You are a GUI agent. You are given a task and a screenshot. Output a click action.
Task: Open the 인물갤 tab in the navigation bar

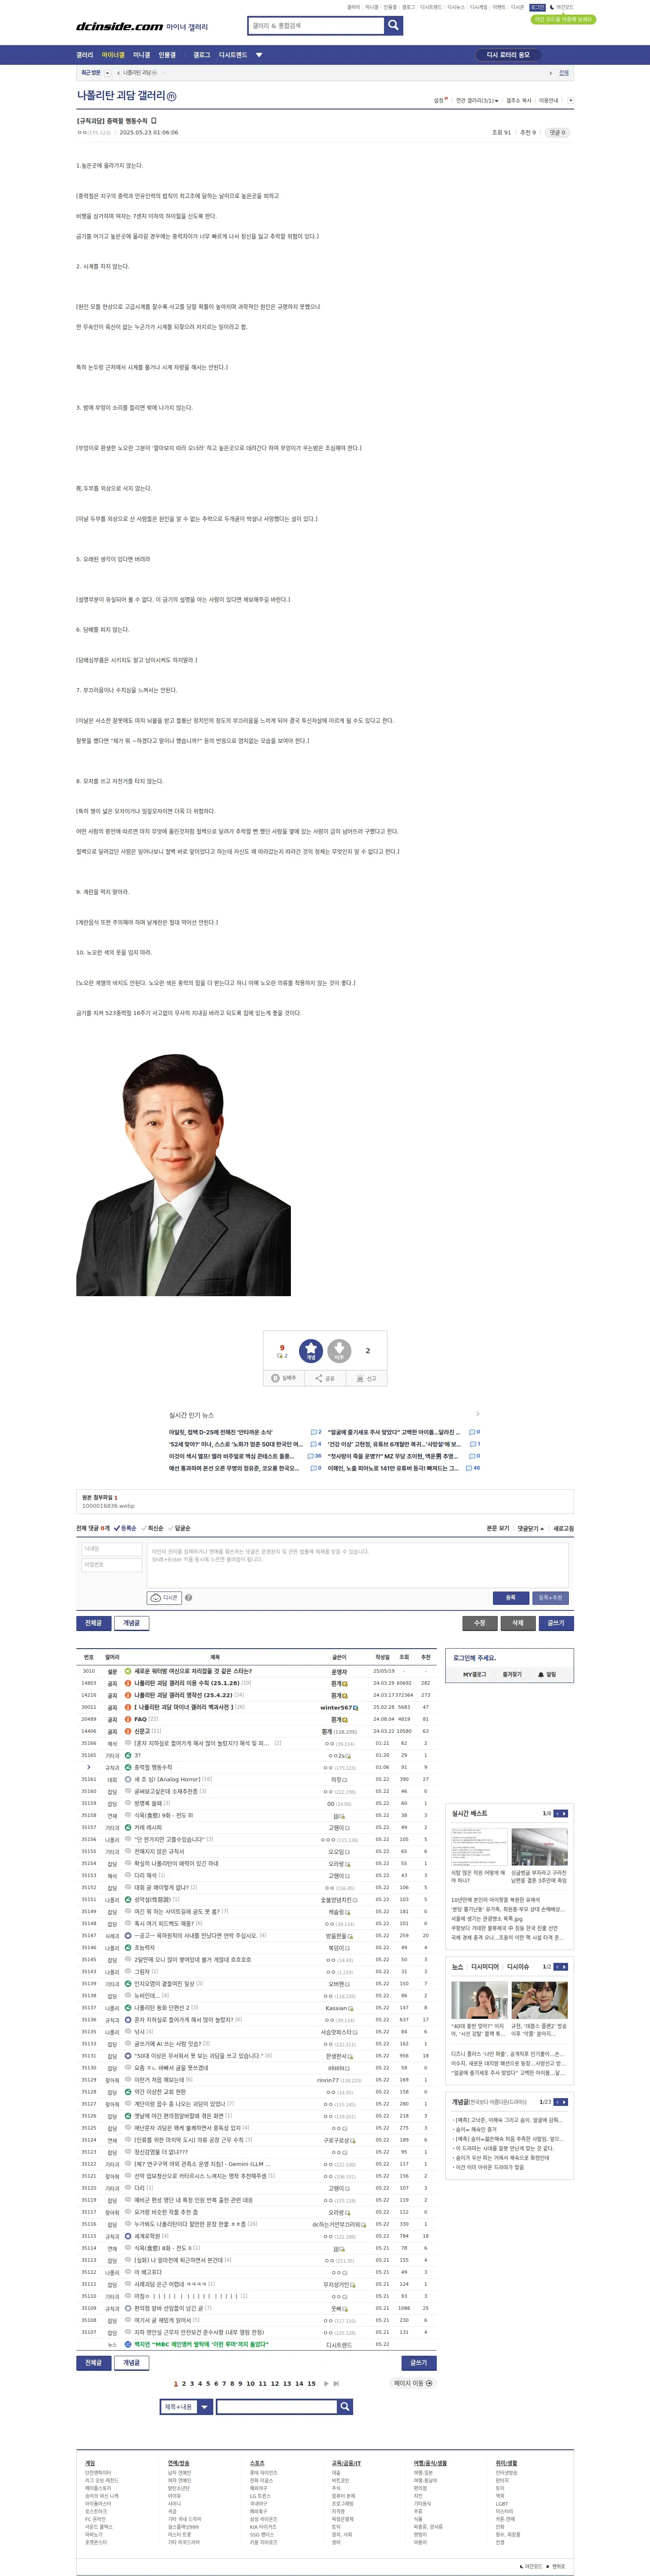[x=167, y=55]
